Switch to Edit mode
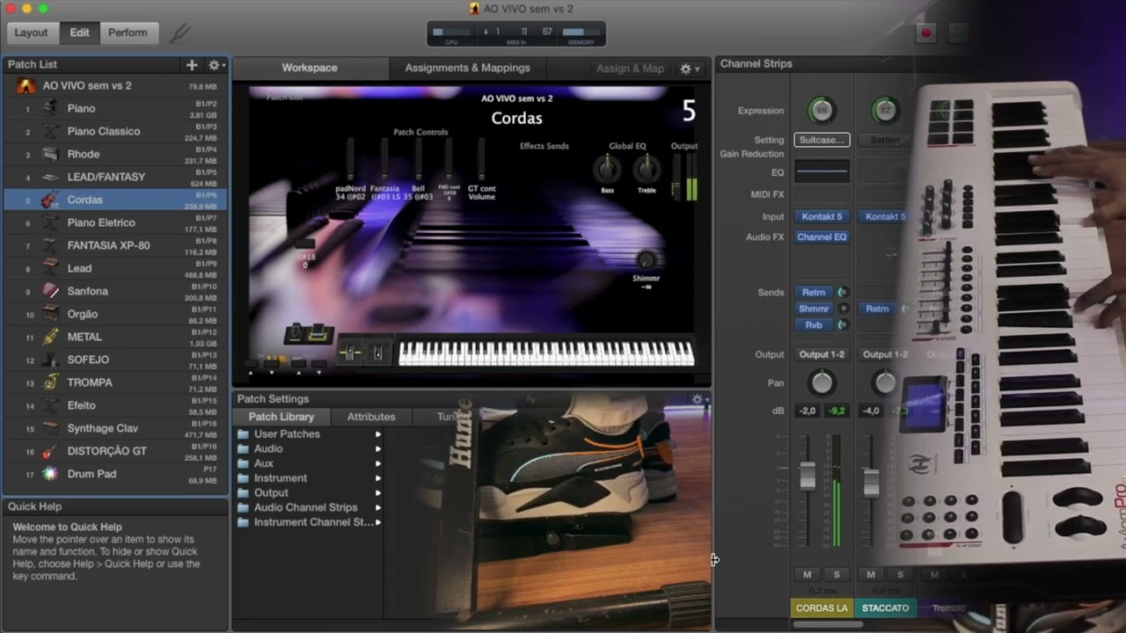The width and height of the screenshot is (1126, 633). click(79, 33)
